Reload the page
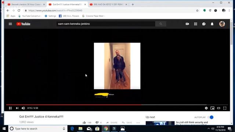The image size is (235, 132). coord(19,11)
